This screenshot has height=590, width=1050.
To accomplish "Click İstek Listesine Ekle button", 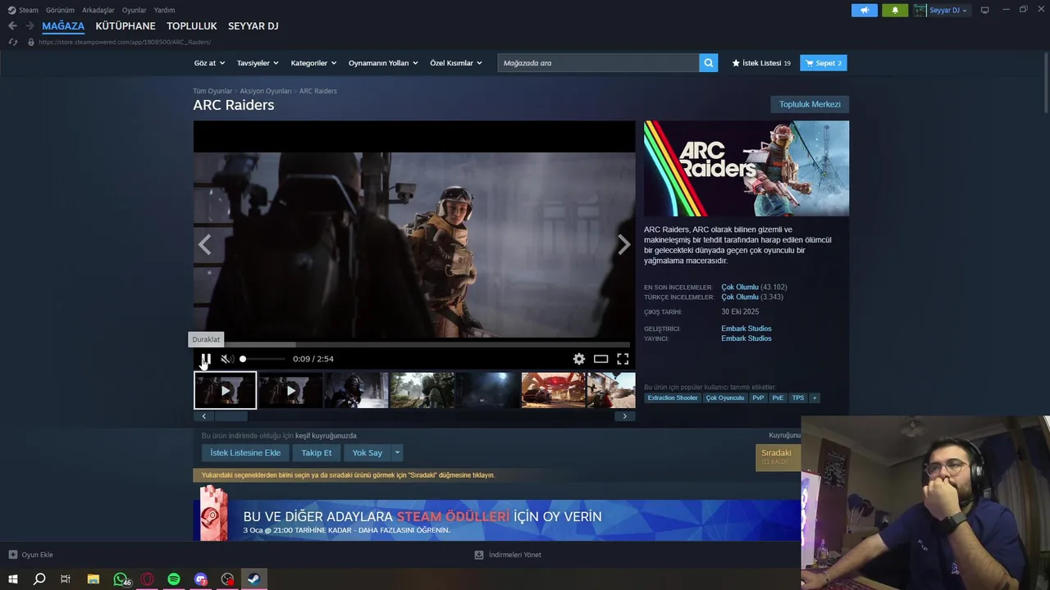I will [x=245, y=452].
